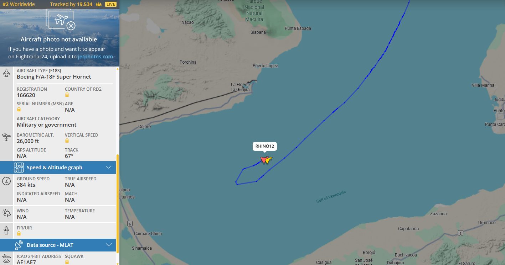
Task: Click the lock icon under Country of Reg.
Action: 67,95
